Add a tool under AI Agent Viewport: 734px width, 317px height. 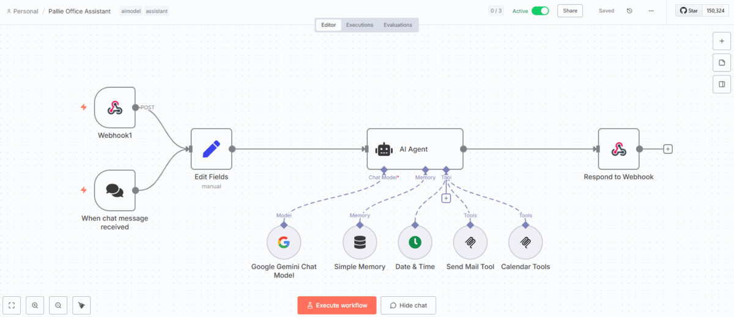(446, 198)
